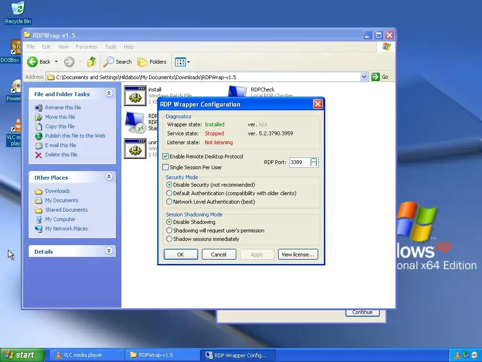Open the Recycle Bin desktop icon
Screen dimensions: 482x362
(x=18, y=12)
